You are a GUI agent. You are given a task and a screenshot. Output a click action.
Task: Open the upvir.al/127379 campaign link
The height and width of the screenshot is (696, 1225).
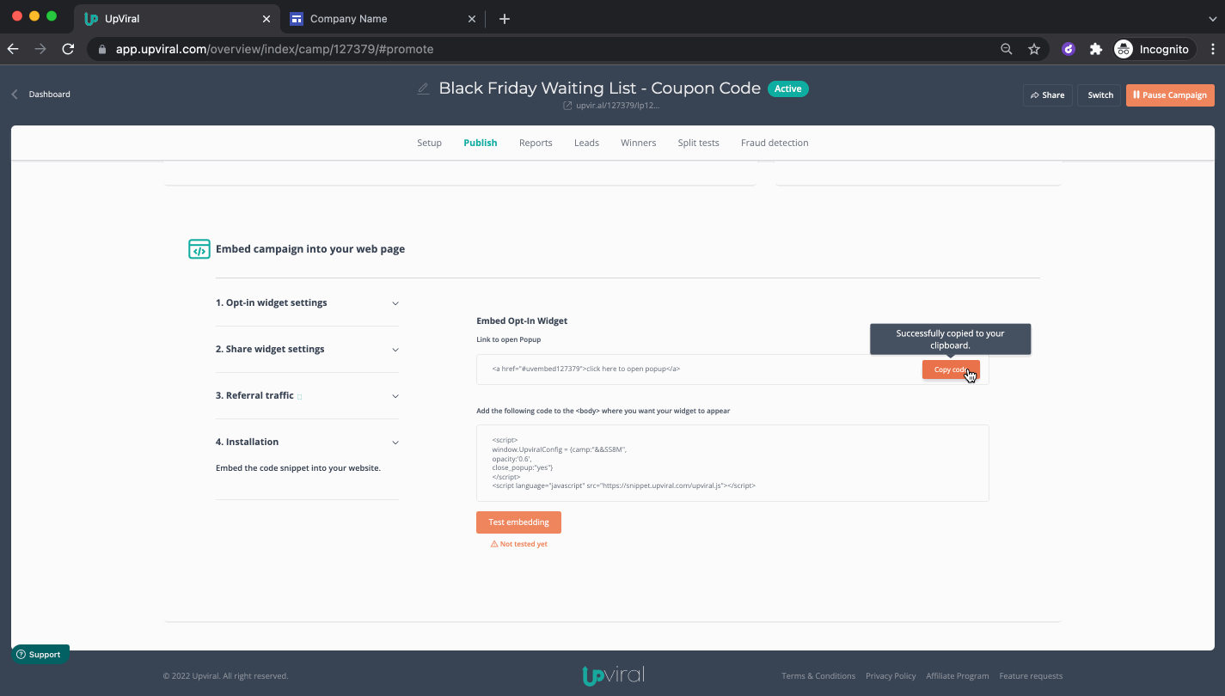[x=617, y=106]
